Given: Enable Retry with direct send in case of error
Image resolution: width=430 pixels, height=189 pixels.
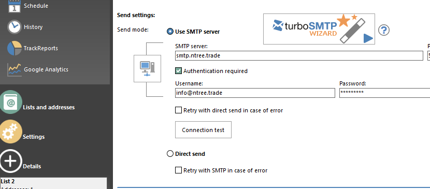Looking at the screenshot, I should 178,110.
